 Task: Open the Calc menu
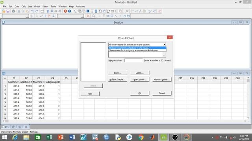[x=24, y=7]
